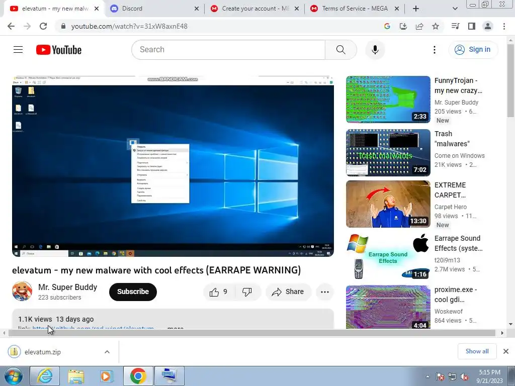This screenshot has height=386, width=515.
Task: Close the downloads bar
Action: (x=506, y=351)
